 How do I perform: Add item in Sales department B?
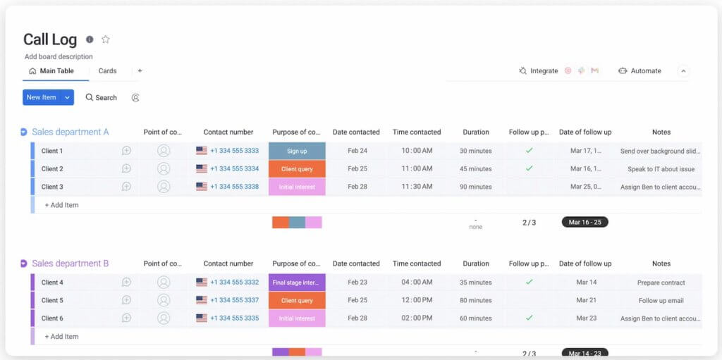click(62, 337)
